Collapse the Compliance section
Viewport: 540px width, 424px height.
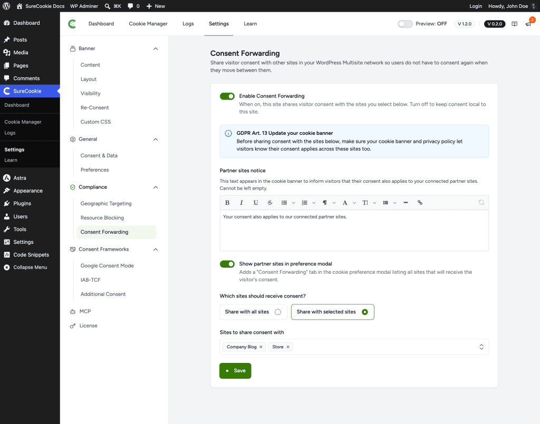click(156, 188)
